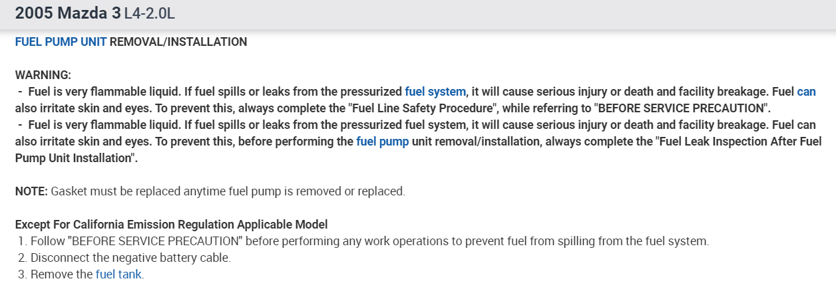Click the REMOVAL/INSTALLATION title text

178,42
